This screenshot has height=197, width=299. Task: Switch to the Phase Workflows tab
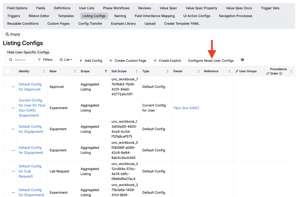[x=116, y=8]
